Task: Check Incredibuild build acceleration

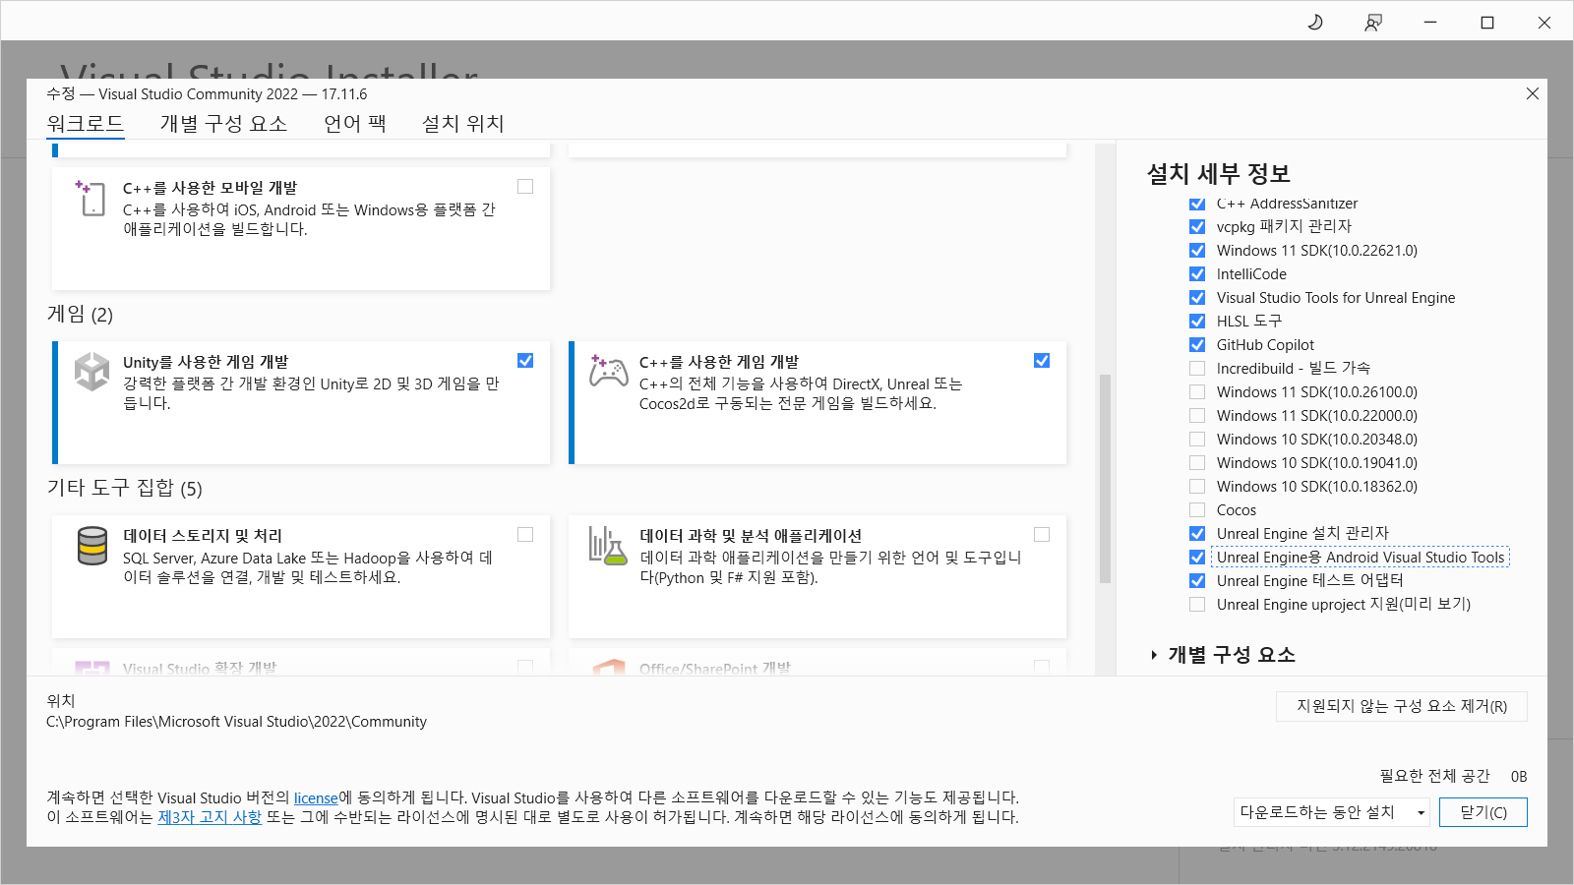Action: [x=1197, y=369]
